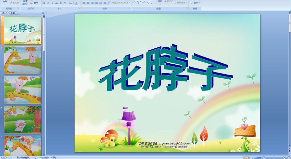Select the left brace shape

coord(148,2)
